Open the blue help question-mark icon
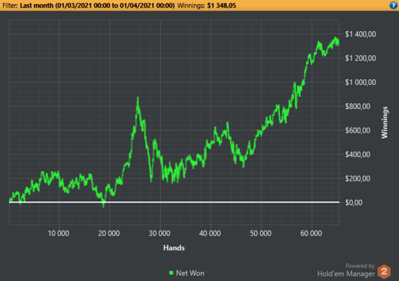 tap(393, 5)
